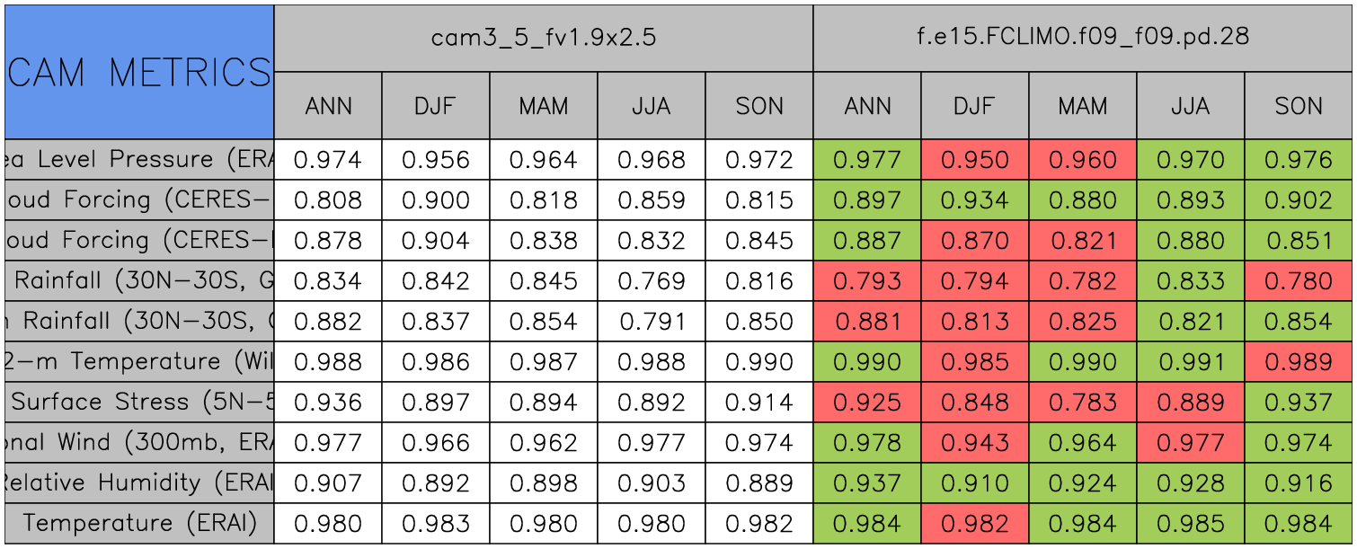This screenshot has height=549, width=1357.
Task: Click the 2-m Temperature row label
Action: pos(138,361)
